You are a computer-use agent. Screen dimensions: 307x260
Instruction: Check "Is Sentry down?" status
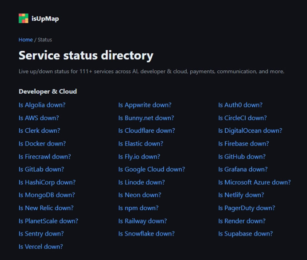pyautogui.click(x=41, y=234)
